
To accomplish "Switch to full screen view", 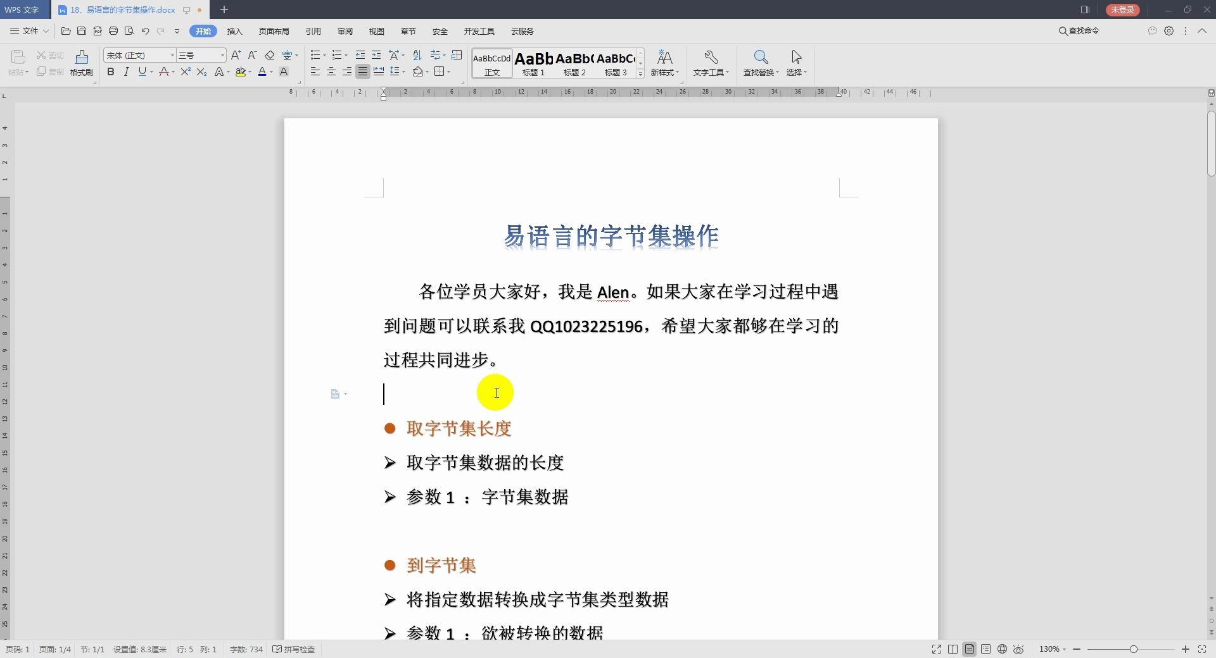I will click(936, 649).
